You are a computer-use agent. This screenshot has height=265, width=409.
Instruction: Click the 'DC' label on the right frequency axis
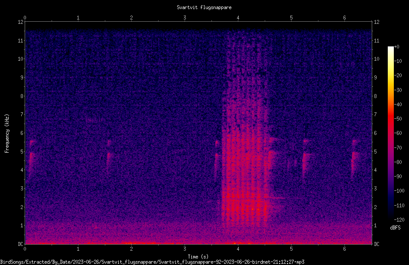(x=377, y=244)
